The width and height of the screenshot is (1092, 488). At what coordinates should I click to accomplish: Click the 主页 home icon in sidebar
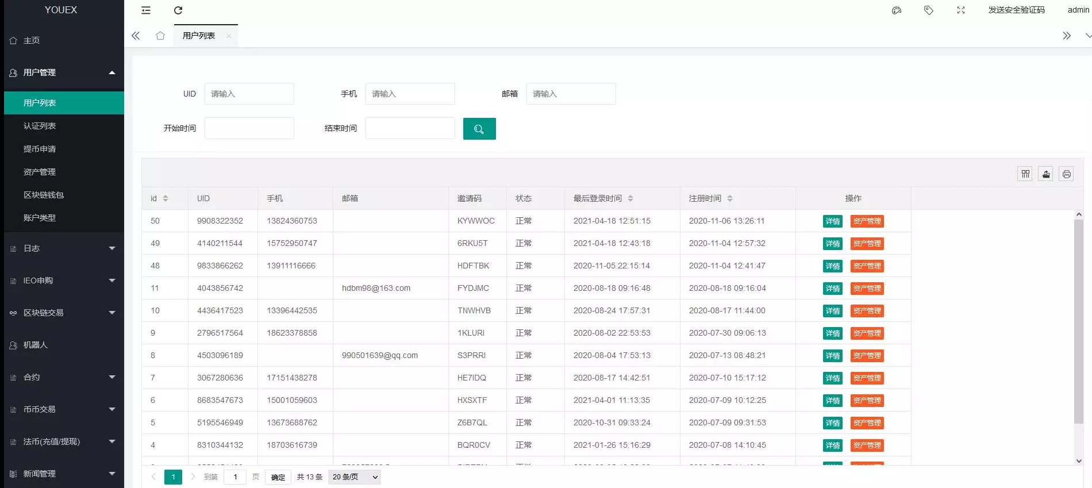pyautogui.click(x=13, y=41)
